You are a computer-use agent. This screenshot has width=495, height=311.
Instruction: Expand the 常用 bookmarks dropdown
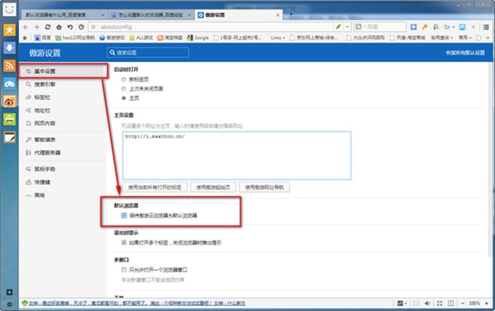[465, 38]
